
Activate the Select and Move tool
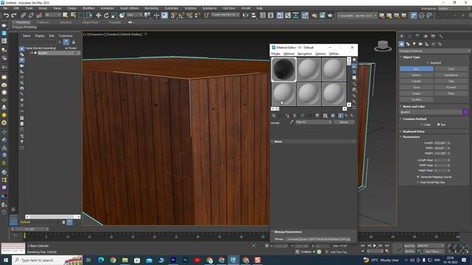98,15
